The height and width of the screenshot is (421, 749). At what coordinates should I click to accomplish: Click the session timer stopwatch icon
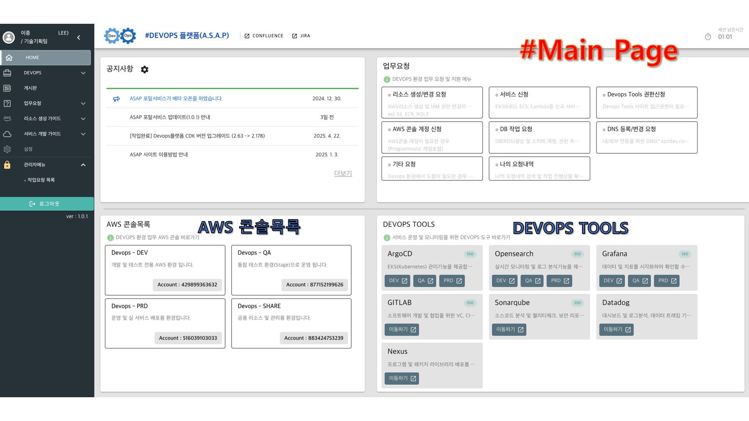click(708, 37)
